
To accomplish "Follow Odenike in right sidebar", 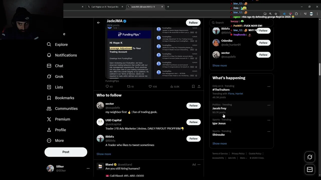I will tap(263, 43).
